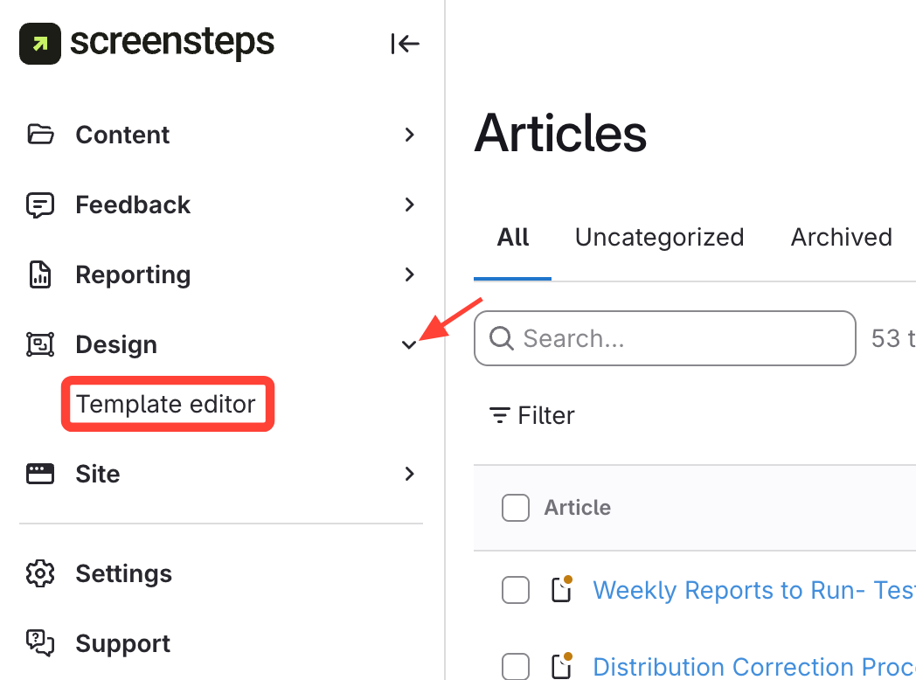Image resolution: width=916 pixels, height=680 pixels.
Task: Click the Site browser window icon
Action: (40, 474)
